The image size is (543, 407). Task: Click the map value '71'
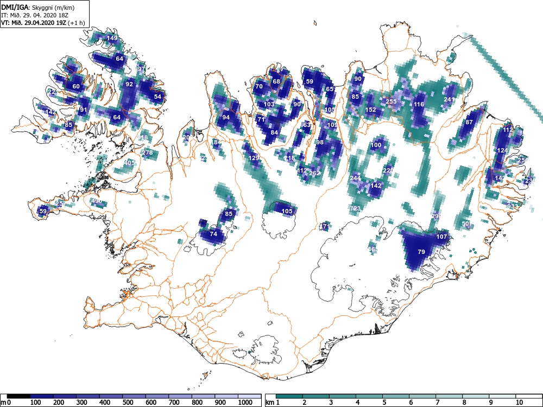pos(261,119)
